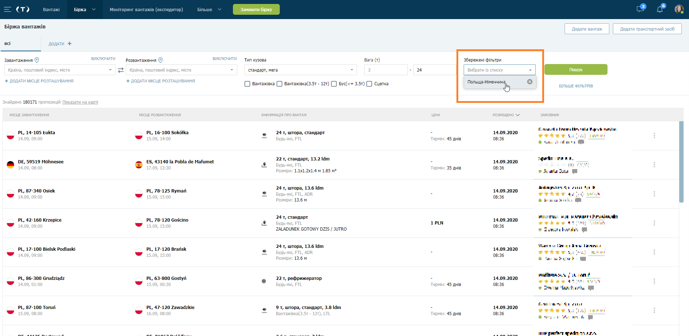The image size is (689, 336).
Task: Click Додати вантаж button
Action: (x=587, y=29)
